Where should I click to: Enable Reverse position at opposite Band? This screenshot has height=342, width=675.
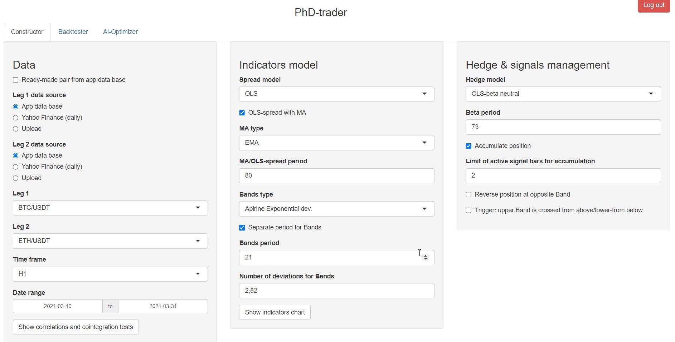click(468, 195)
